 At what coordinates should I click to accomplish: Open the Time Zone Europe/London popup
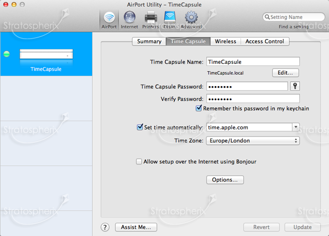coord(253,141)
